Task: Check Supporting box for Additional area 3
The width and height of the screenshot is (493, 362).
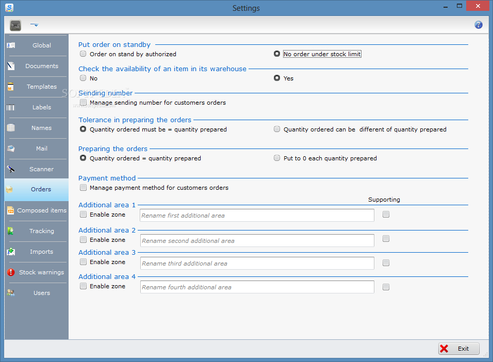Action: 386,263
